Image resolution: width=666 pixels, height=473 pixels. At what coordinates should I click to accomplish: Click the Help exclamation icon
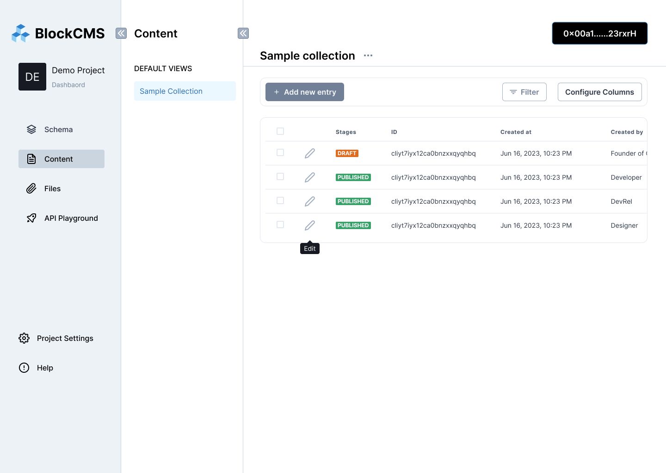(24, 368)
